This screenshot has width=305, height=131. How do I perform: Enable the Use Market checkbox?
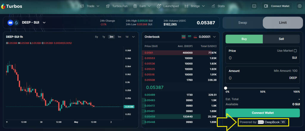point(295,51)
